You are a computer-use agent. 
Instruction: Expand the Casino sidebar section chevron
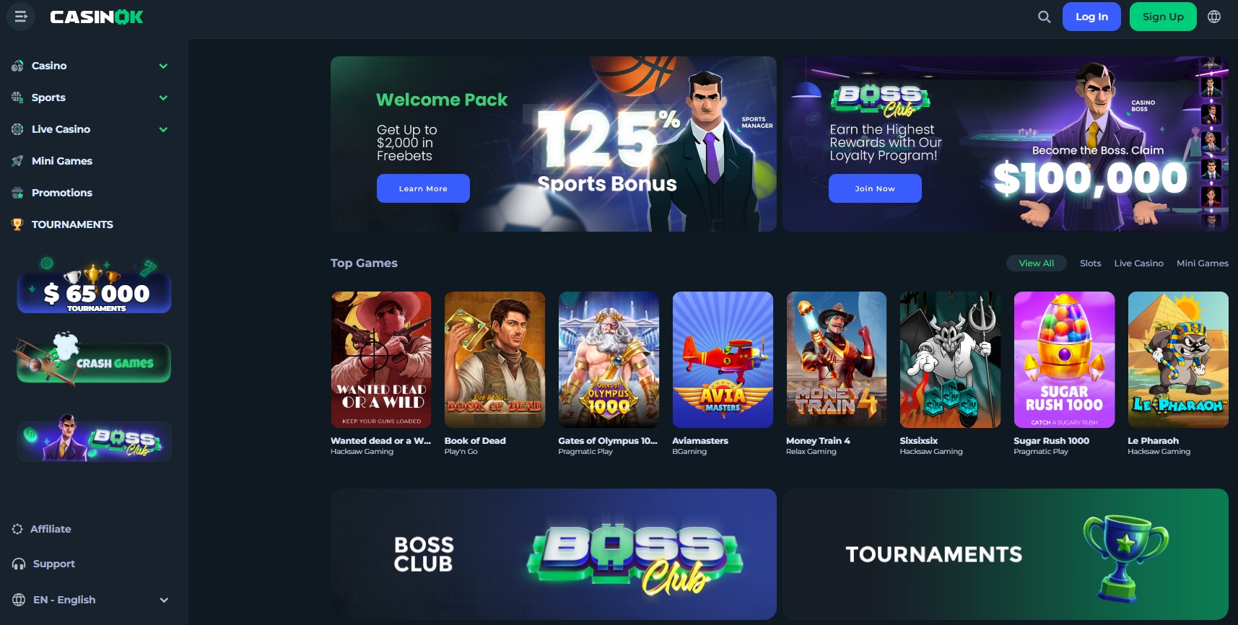pos(163,66)
